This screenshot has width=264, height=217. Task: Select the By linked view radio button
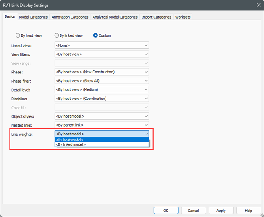pyautogui.click(x=57, y=35)
